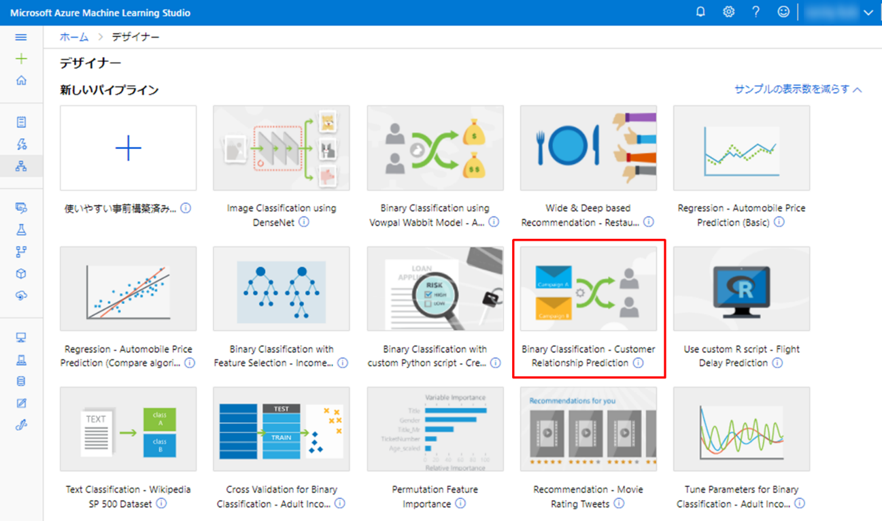This screenshot has height=521, width=882.
Task: Open Compute monitor icon in the sidebar
Action: tap(21, 338)
